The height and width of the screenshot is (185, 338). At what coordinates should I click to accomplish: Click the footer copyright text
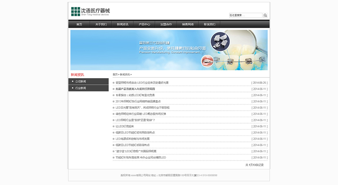(x=169, y=175)
